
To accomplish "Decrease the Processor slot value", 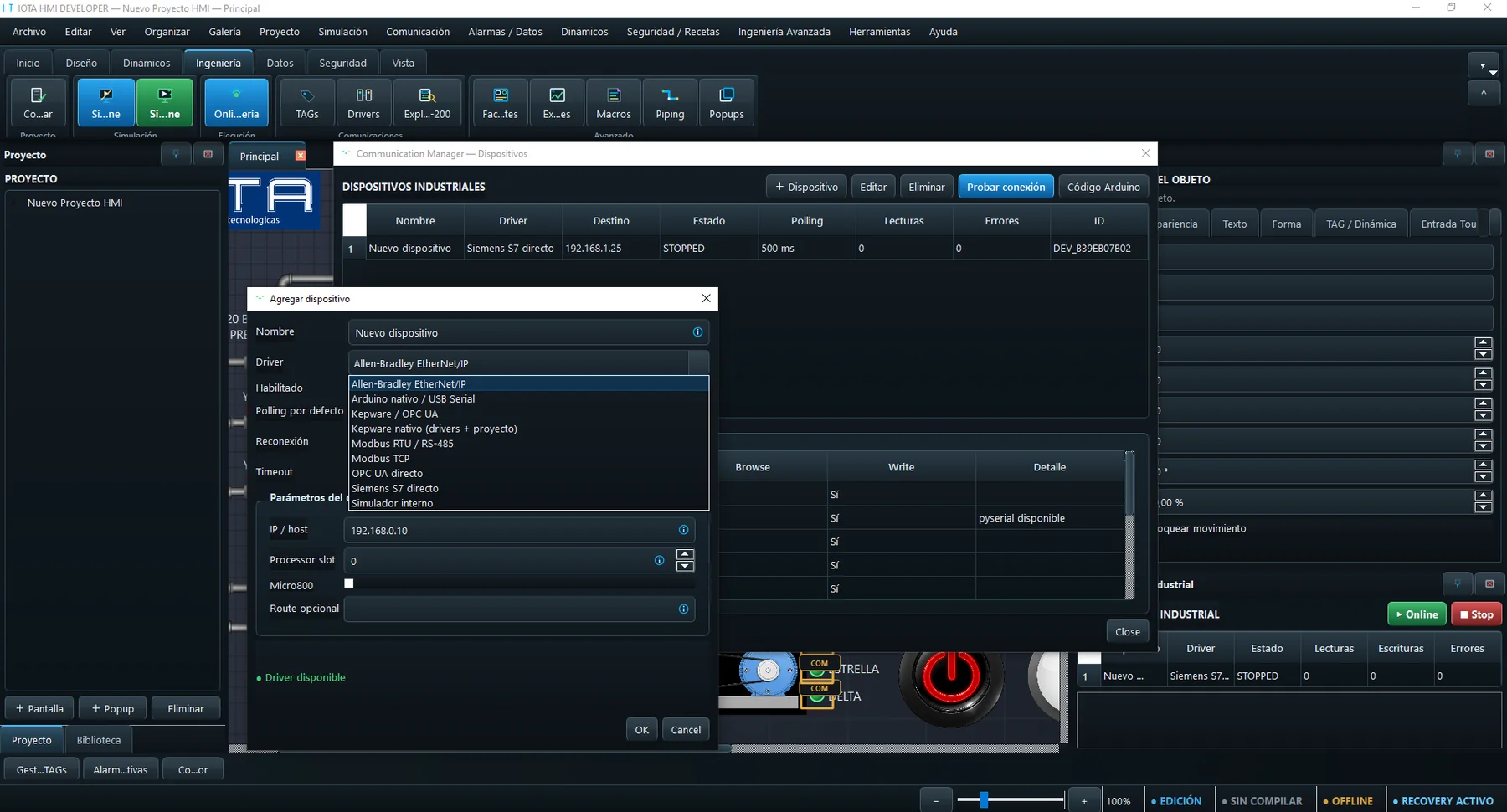I will [x=685, y=567].
